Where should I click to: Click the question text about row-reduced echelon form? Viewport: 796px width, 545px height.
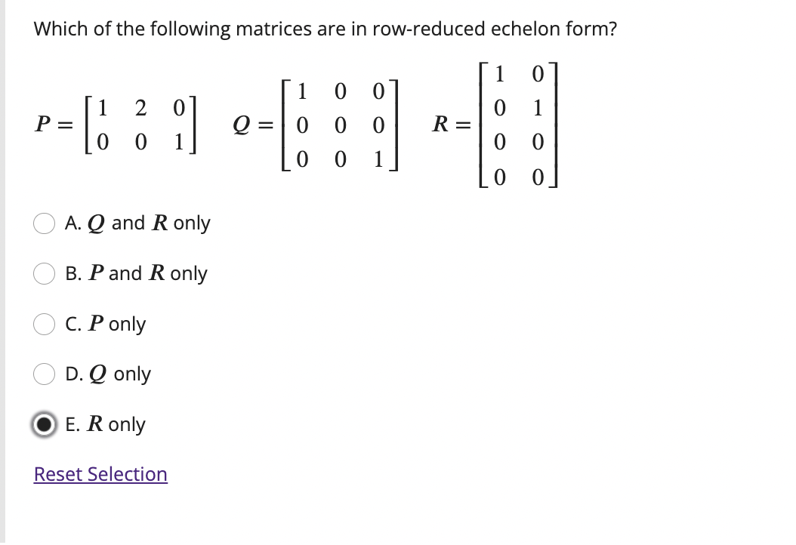pyautogui.click(x=325, y=29)
